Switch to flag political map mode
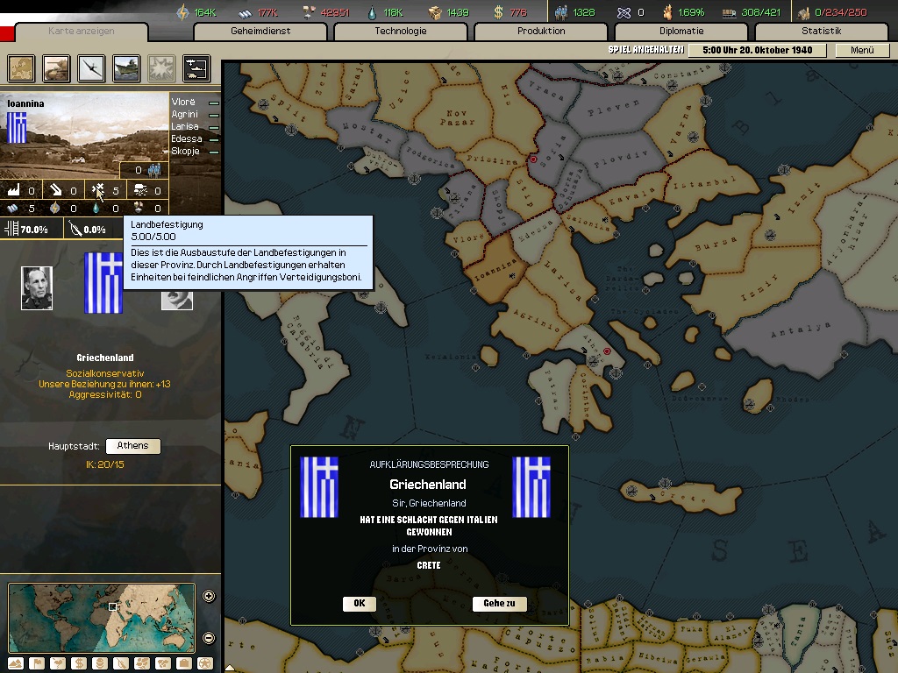 [38, 662]
